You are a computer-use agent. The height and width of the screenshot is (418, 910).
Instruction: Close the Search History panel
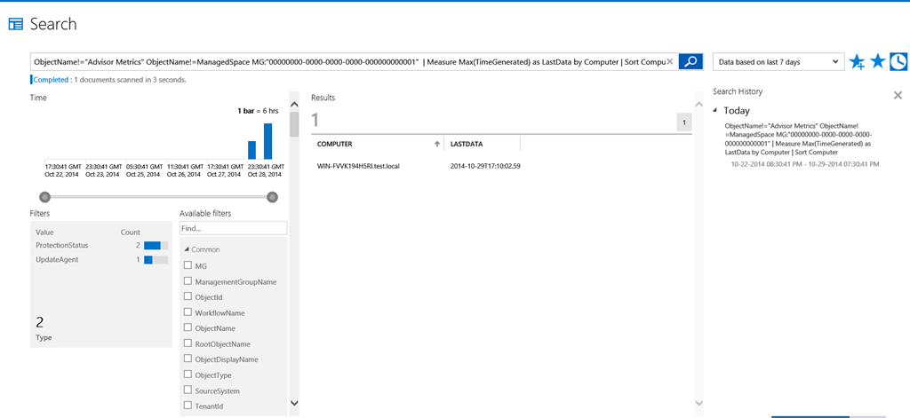click(x=898, y=95)
